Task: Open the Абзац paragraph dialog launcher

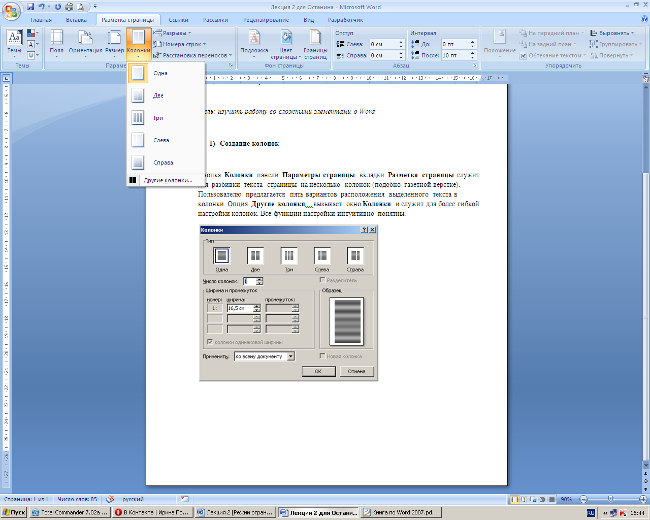Action: click(x=475, y=66)
